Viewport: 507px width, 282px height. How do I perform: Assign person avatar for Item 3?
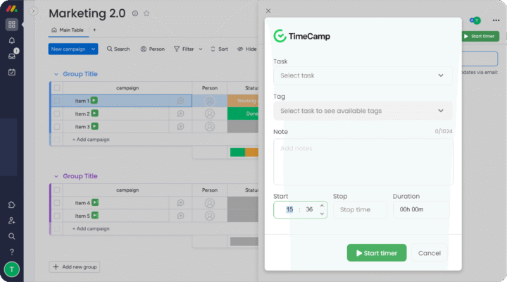pyautogui.click(x=210, y=127)
